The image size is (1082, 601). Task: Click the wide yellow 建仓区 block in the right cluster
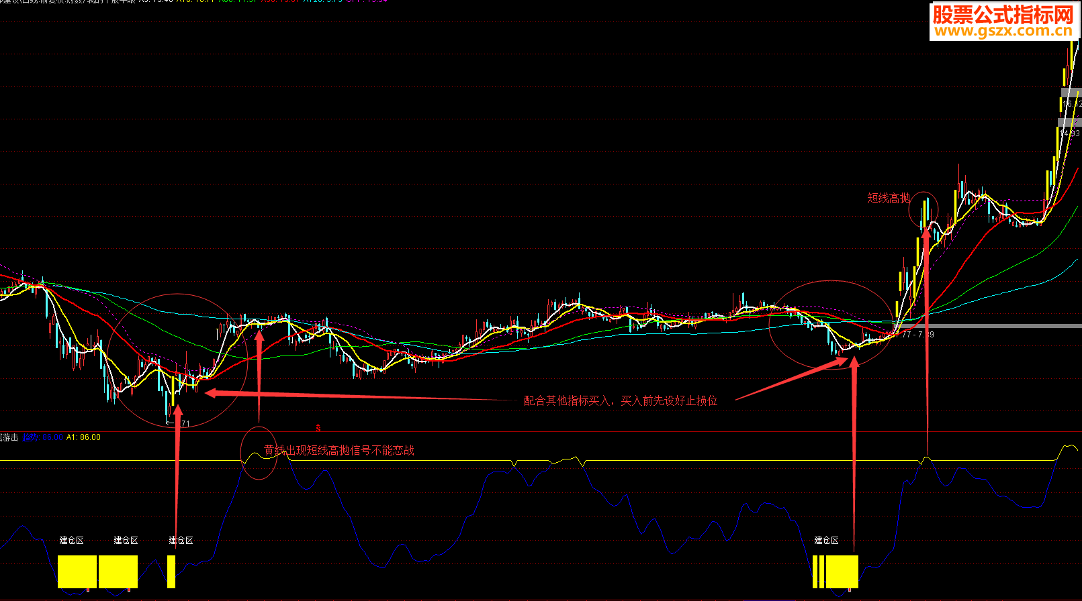coord(842,571)
